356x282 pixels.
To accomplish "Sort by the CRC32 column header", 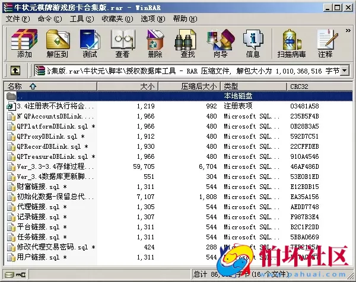I will tap(320, 86).
